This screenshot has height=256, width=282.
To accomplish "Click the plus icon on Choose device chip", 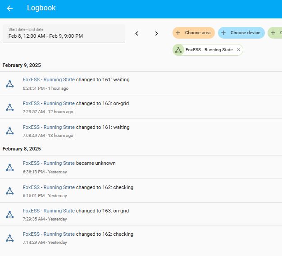I will pyautogui.click(x=223, y=33).
